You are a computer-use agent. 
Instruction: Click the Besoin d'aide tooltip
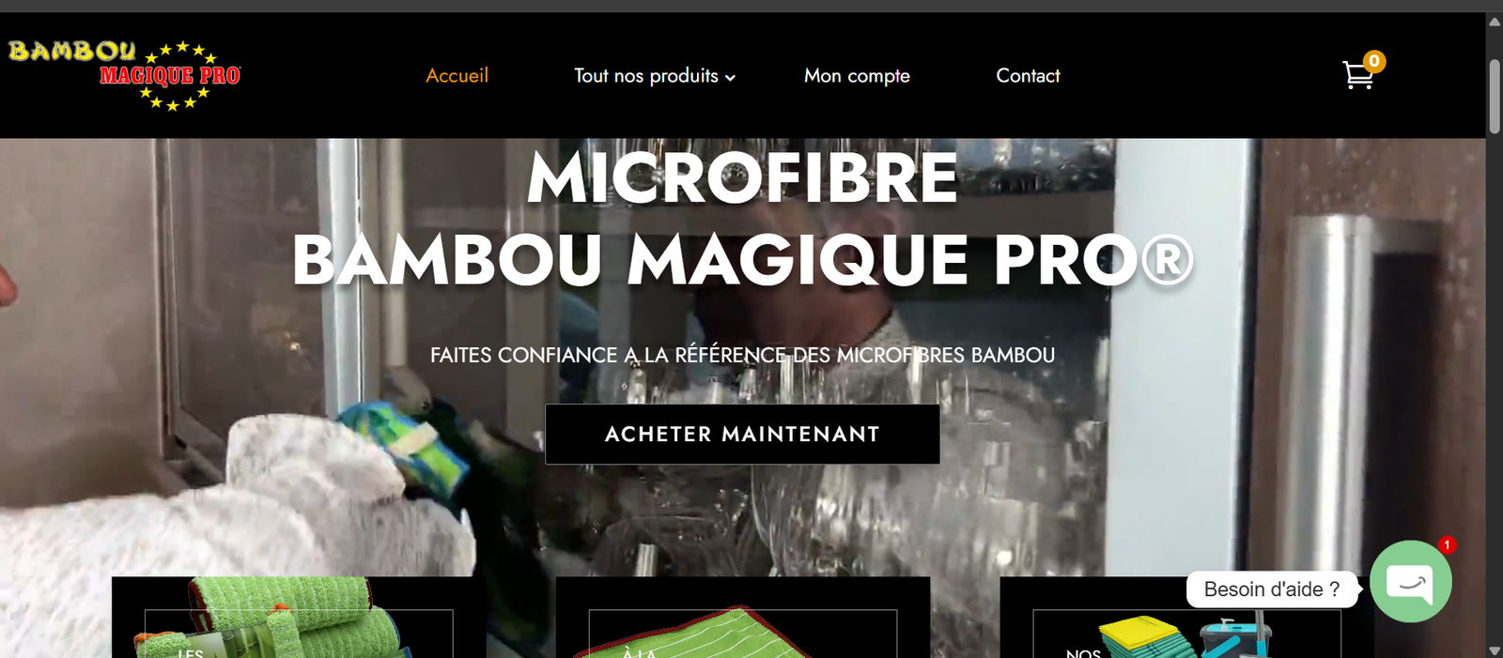click(x=1272, y=589)
